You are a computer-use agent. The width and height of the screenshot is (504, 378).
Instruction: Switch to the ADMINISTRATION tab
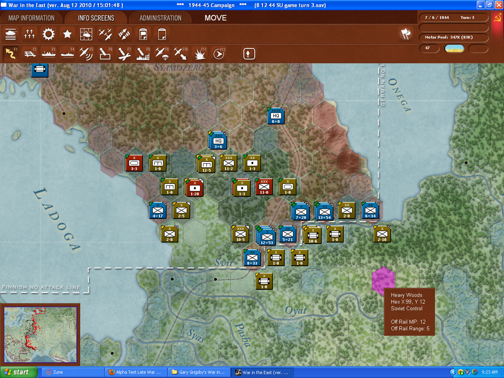[161, 18]
